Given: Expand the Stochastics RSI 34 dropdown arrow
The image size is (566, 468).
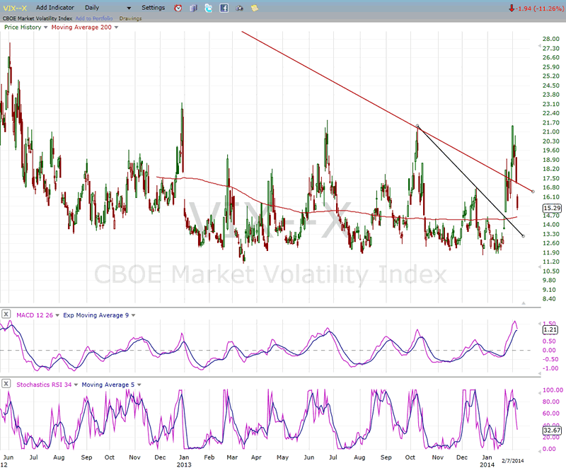Looking at the screenshot, I should (x=76, y=385).
